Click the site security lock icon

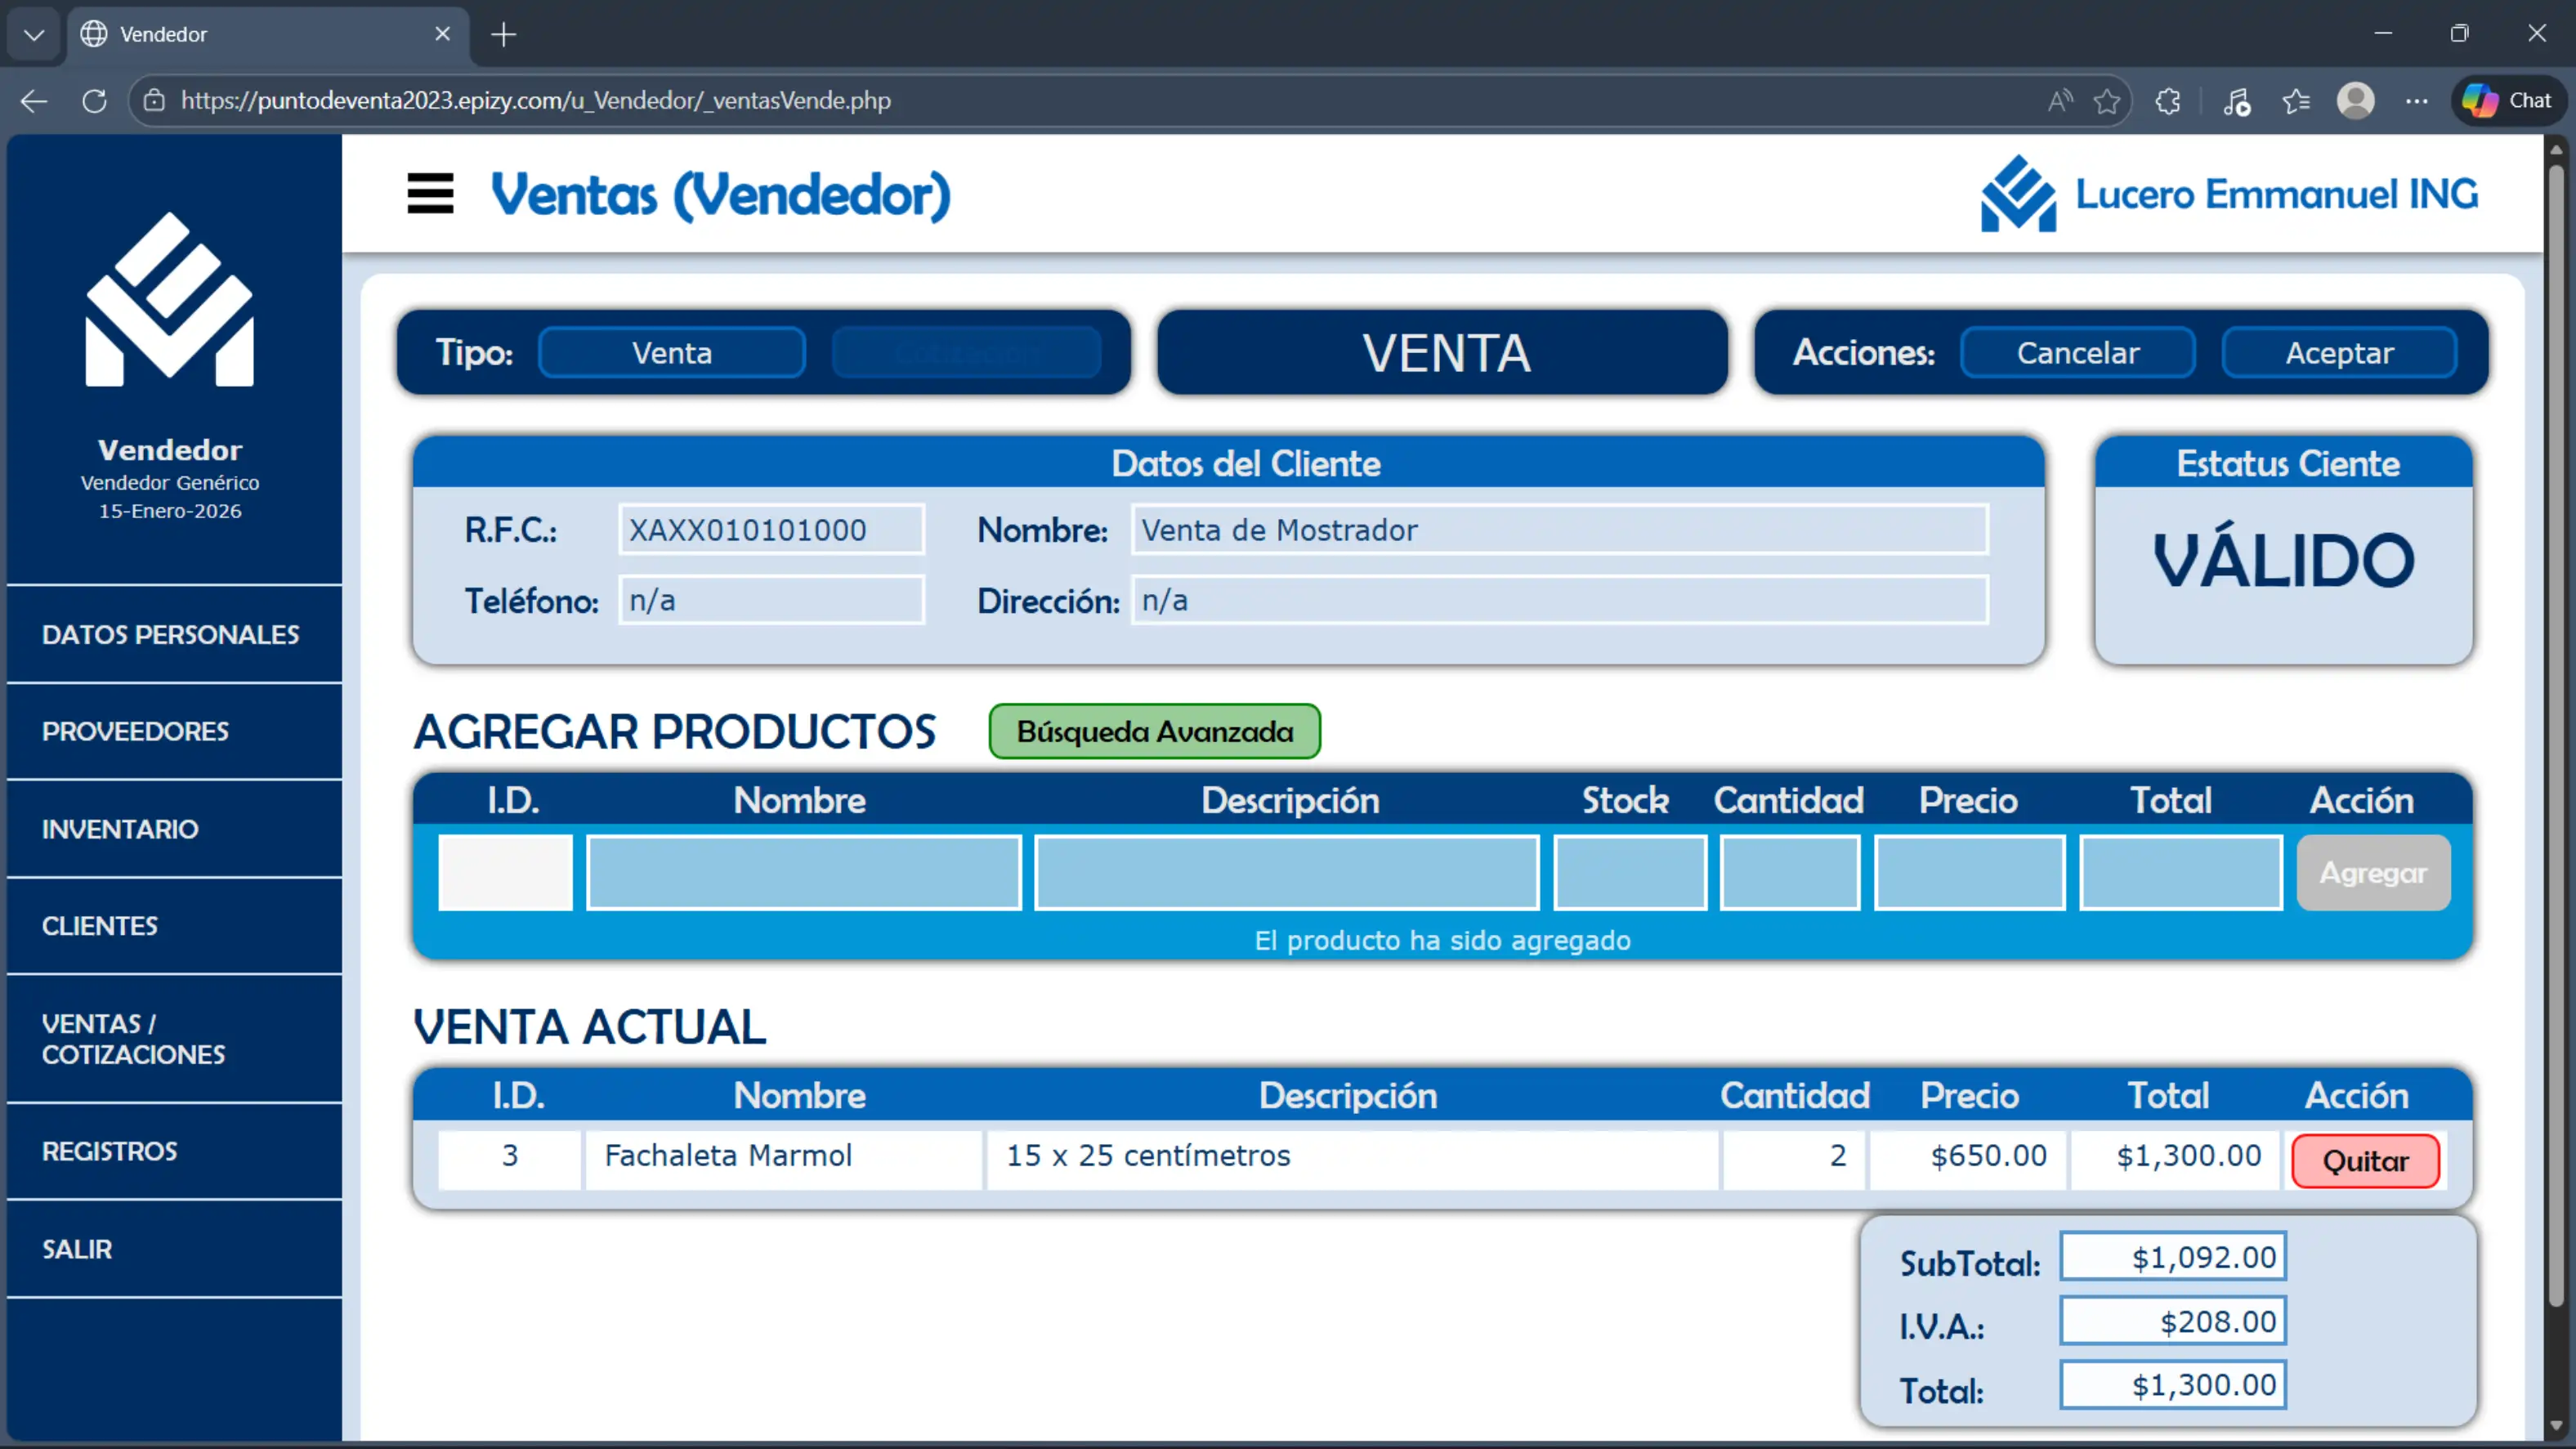tap(153, 100)
